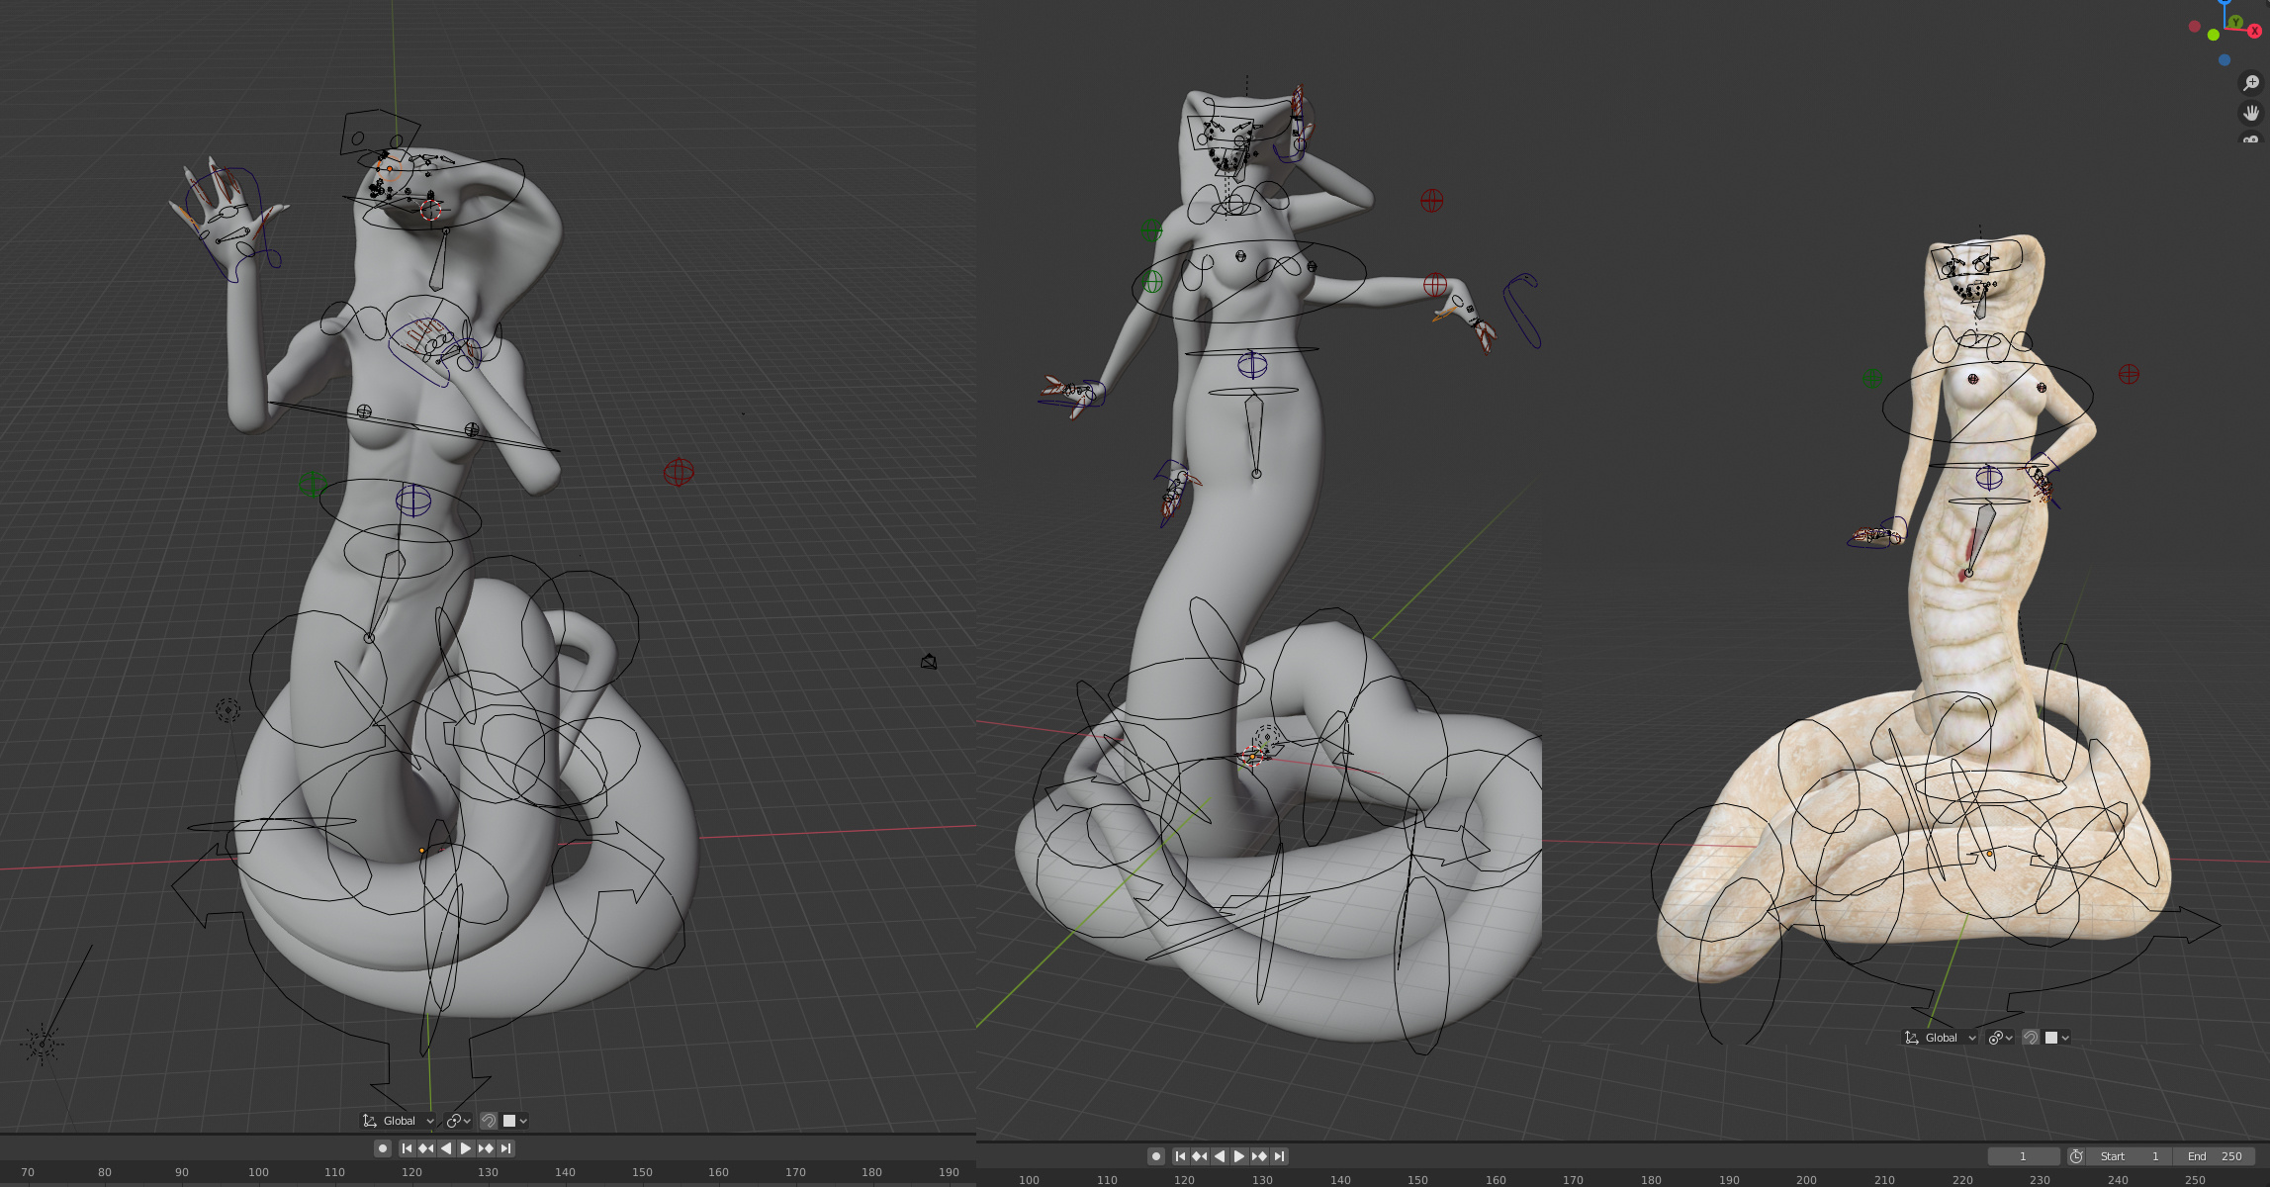This screenshot has height=1187, width=2270.
Task: Click frame 150 on the left timeline ruler
Action: point(642,1172)
